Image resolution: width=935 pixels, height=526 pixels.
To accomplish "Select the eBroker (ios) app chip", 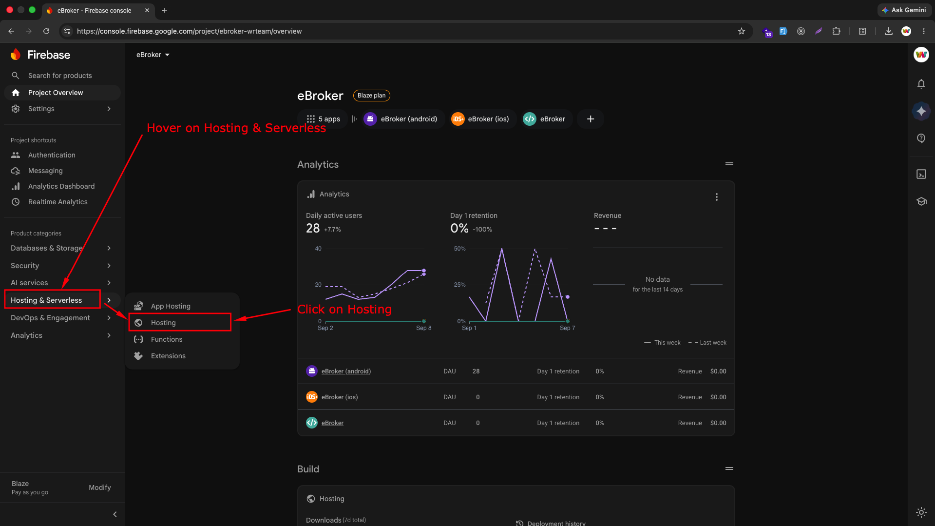I will point(482,119).
